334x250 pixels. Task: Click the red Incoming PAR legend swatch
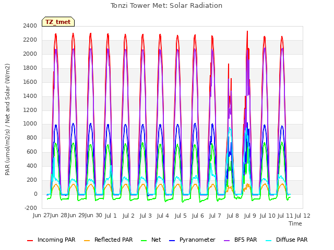30,241
